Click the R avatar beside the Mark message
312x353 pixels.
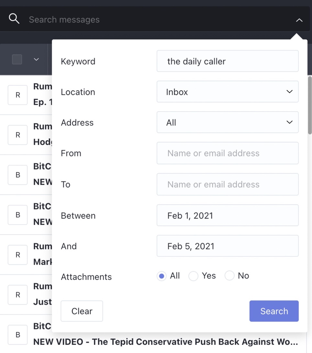point(17,255)
